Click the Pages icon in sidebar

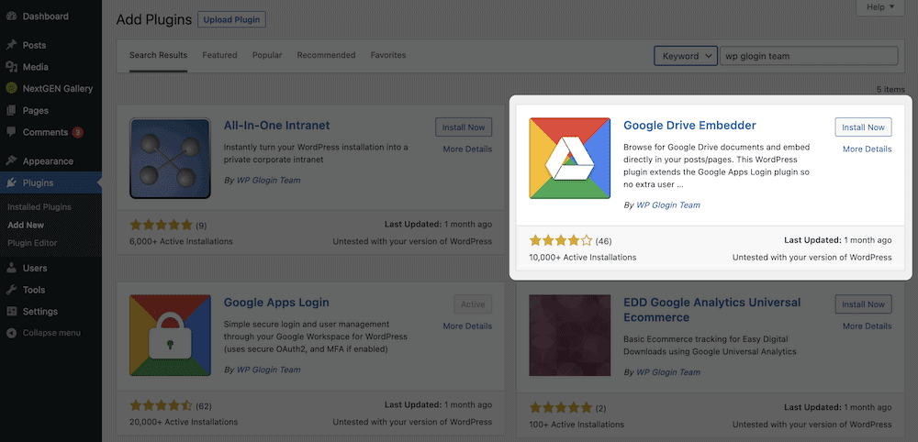pos(11,110)
